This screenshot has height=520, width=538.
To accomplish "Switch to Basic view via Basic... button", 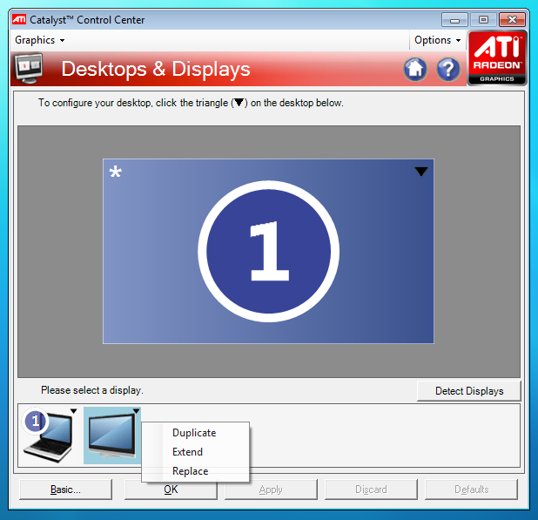I will point(65,490).
